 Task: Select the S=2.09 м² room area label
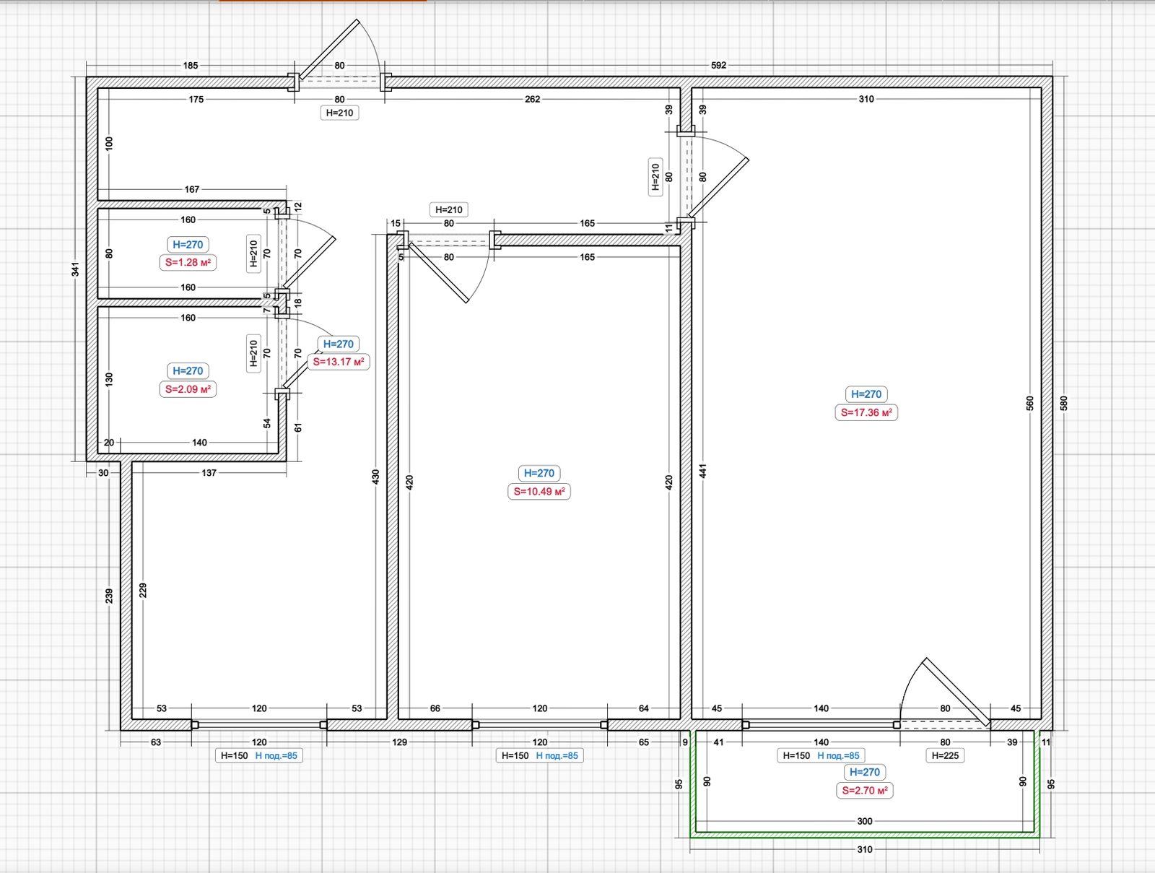[x=188, y=389]
